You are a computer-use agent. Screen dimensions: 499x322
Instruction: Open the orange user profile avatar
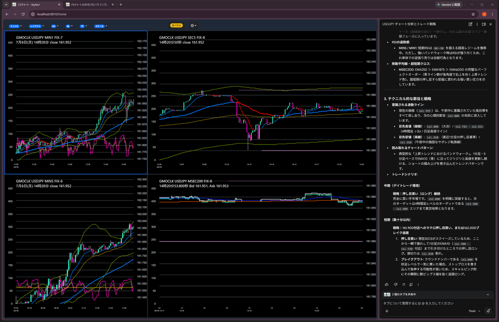tap(484, 14)
